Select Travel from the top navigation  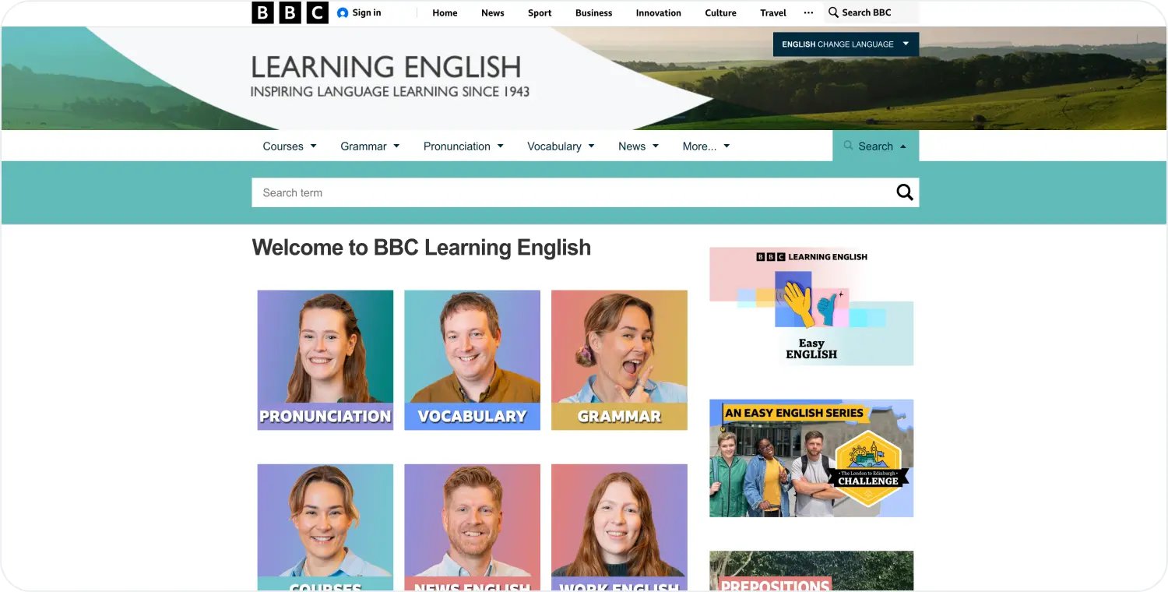(x=772, y=12)
